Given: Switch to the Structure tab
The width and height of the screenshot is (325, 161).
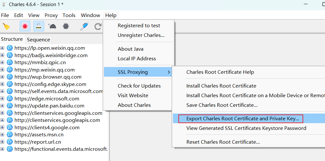Looking at the screenshot, I should coord(12,39).
